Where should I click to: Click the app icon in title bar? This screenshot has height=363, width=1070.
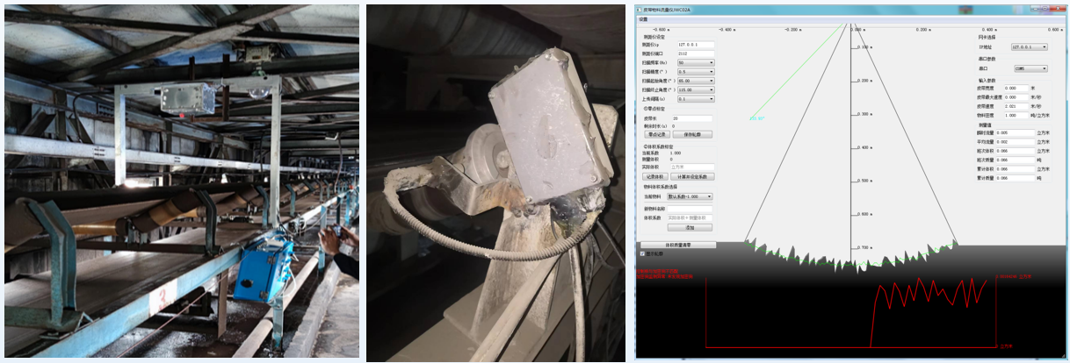640,10
